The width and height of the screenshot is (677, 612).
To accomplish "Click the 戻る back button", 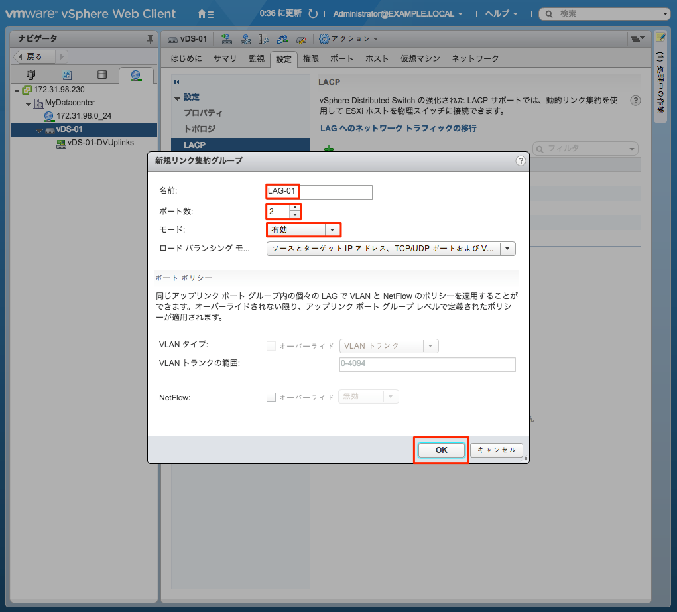I will tap(34, 56).
